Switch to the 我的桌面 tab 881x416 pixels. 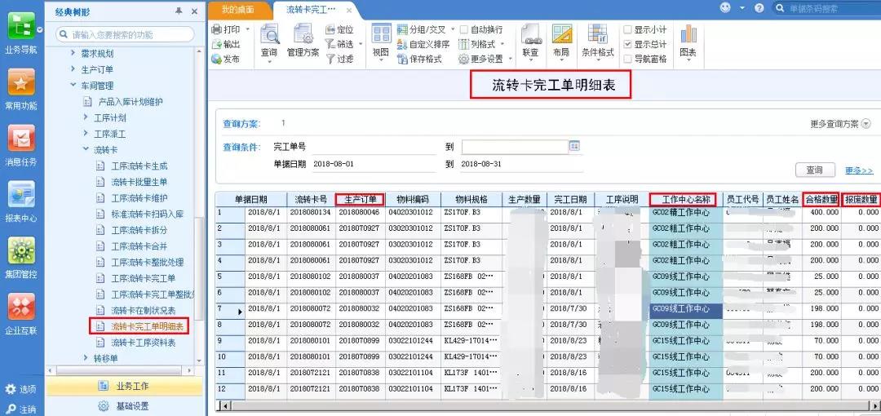click(x=237, y=10)
